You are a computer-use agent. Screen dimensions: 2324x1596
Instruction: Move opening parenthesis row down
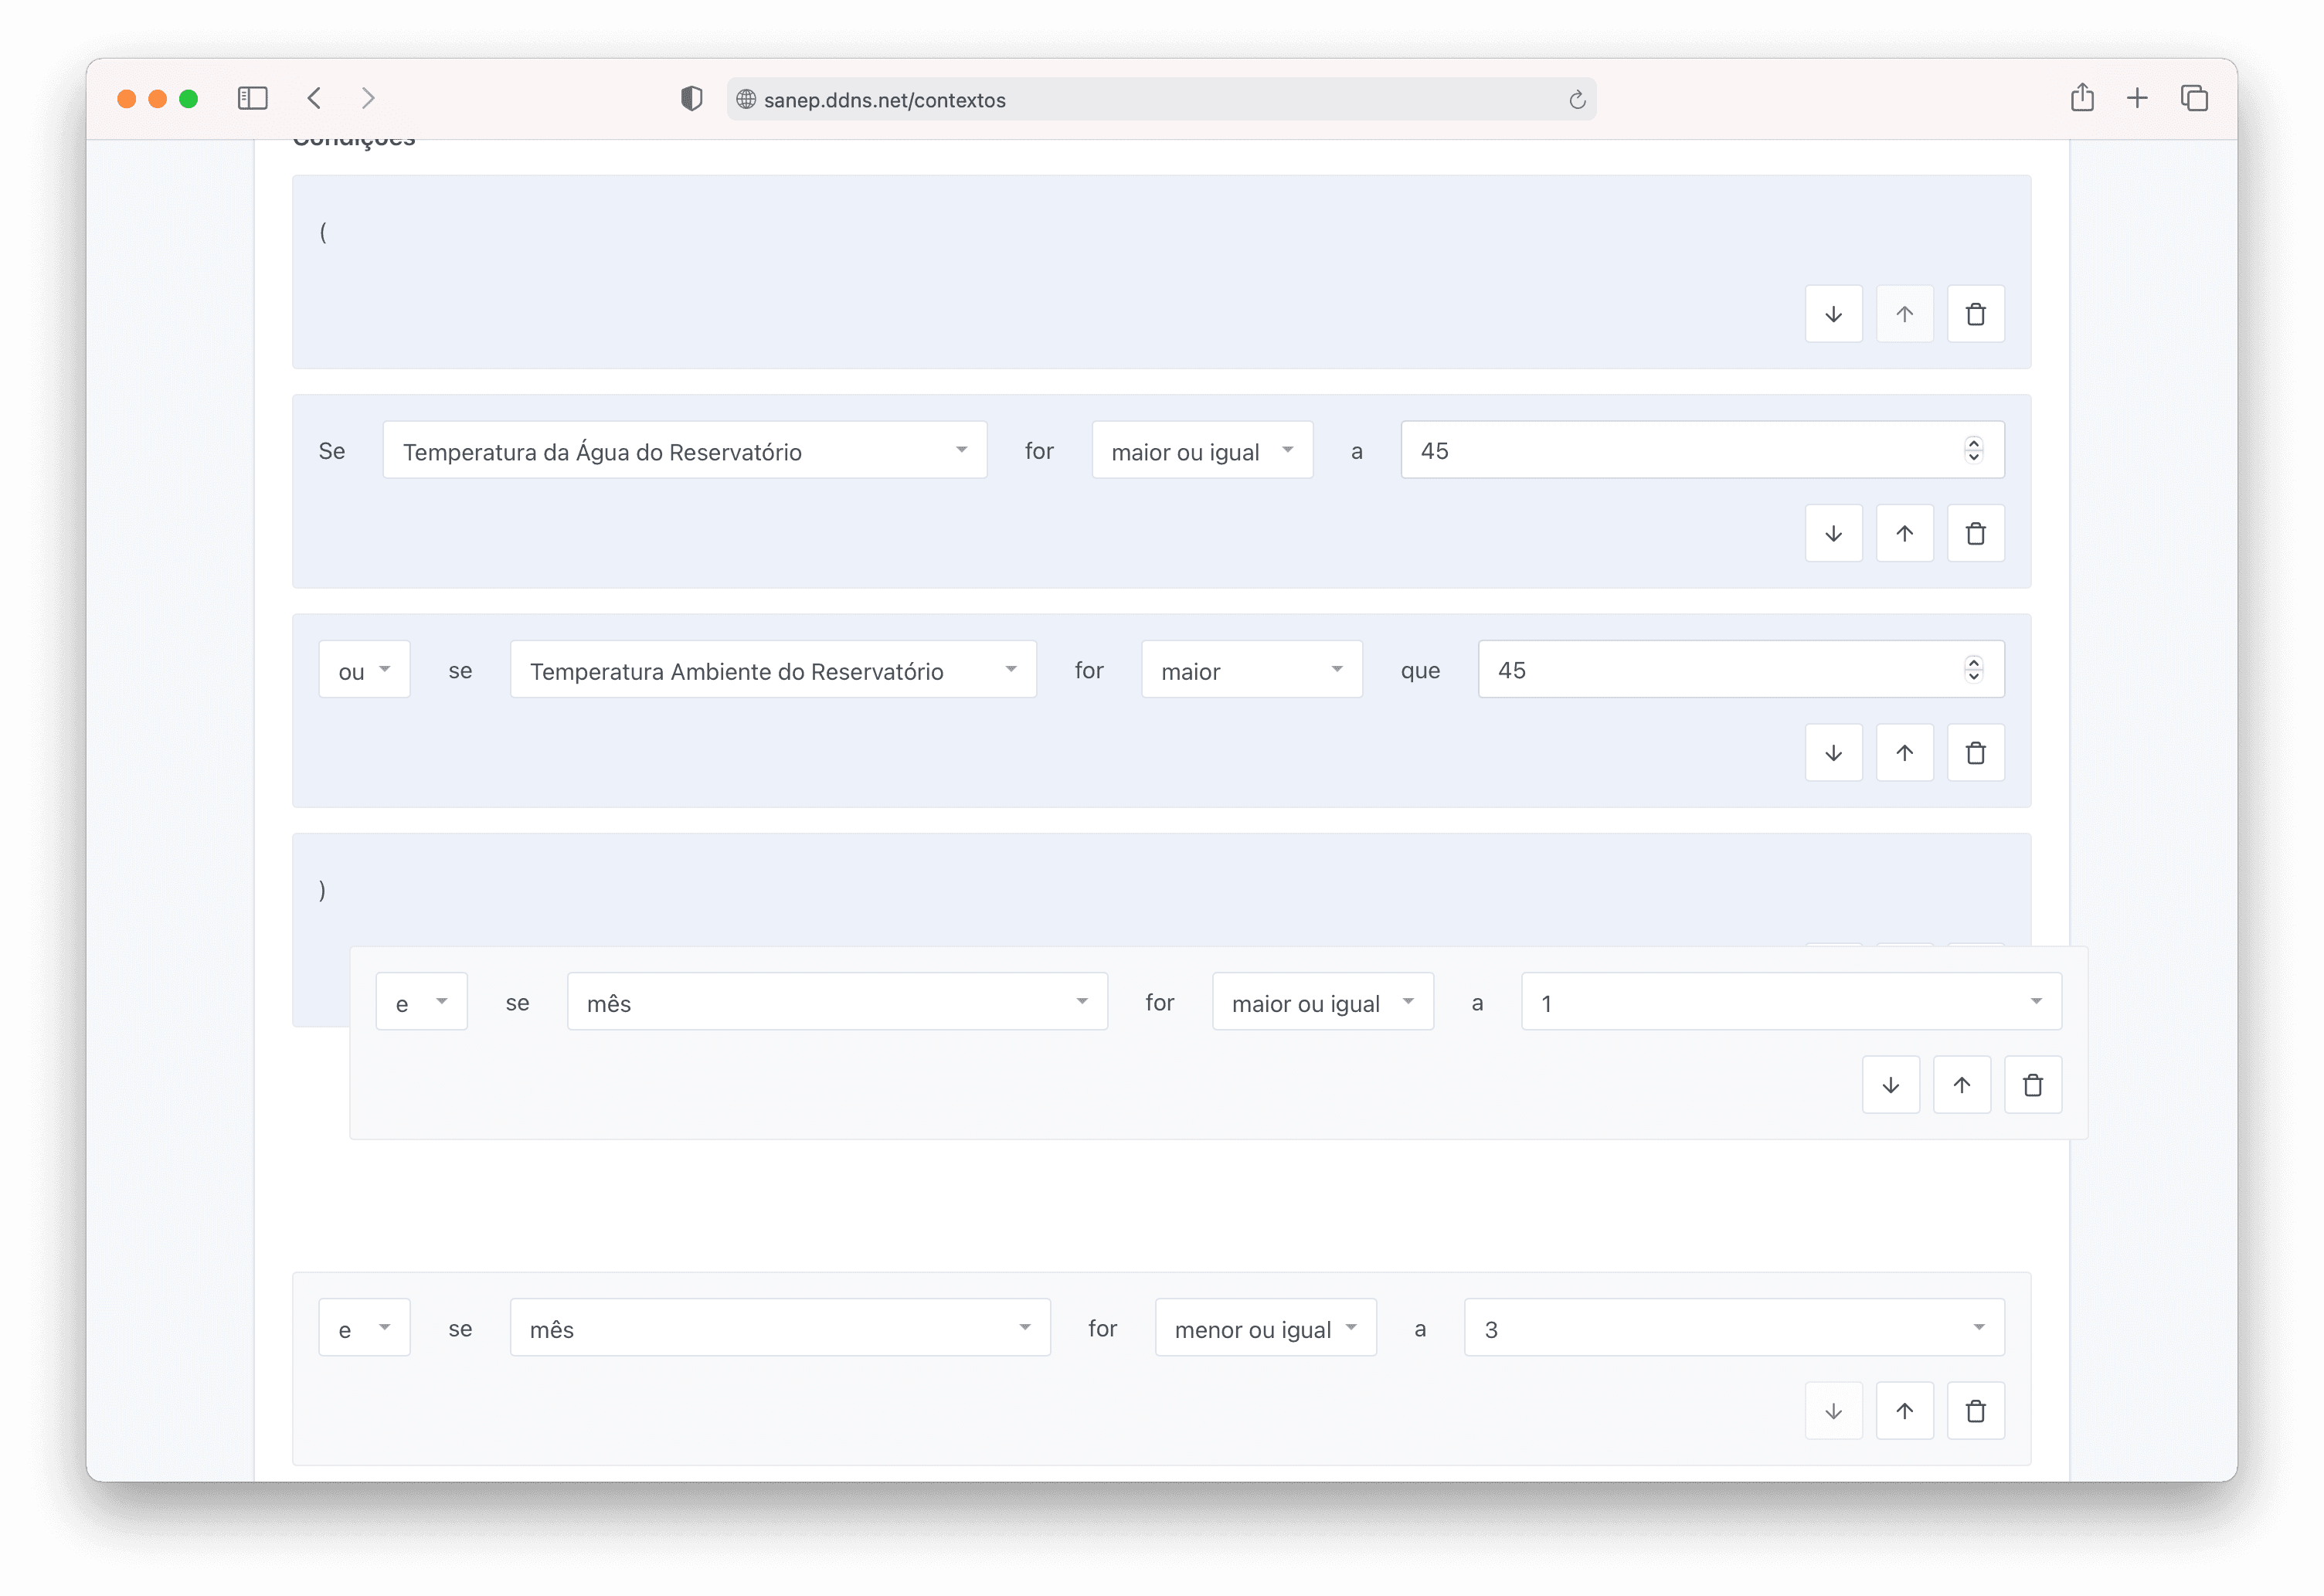[x=1833, y=314]
